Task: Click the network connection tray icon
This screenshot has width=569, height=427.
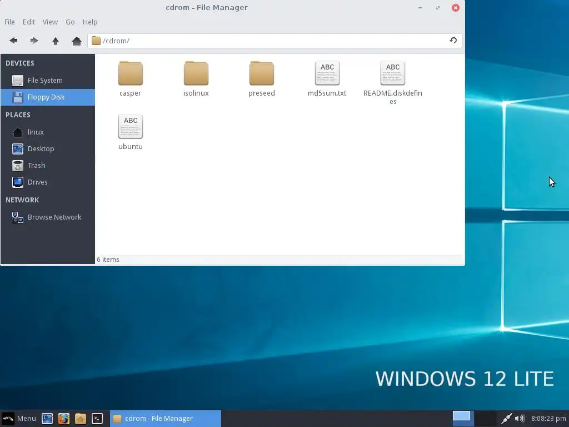Action: (506, 419)
